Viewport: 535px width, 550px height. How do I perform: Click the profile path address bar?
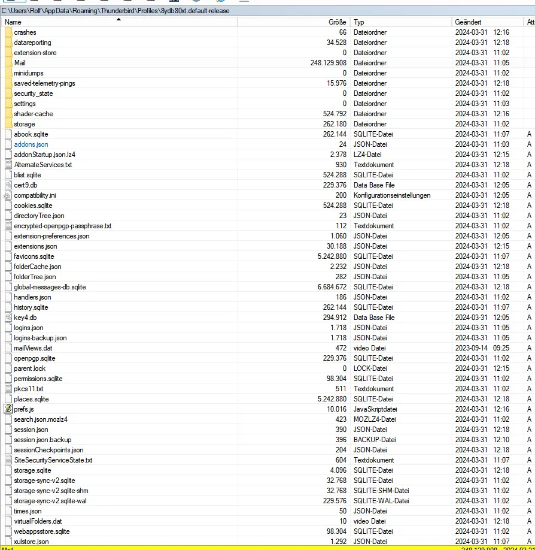(267, 11)
